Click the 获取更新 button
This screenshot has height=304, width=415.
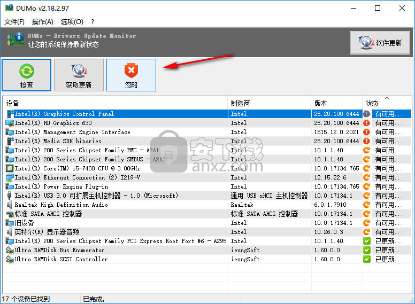click(x=79, y=75)
